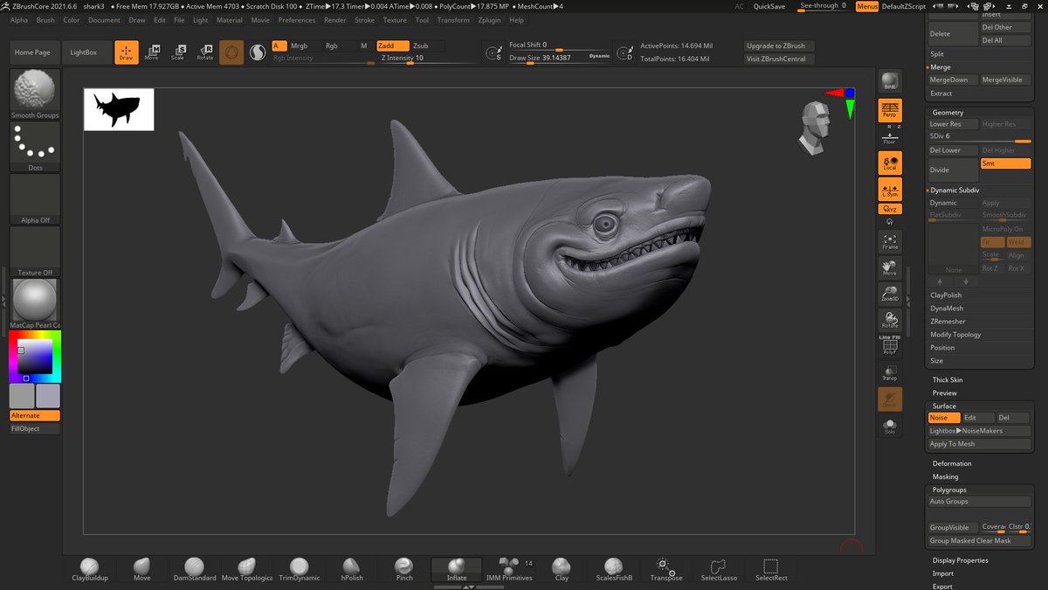
Task: Activate the Scale gizmo mode
Action: (178, 52)
